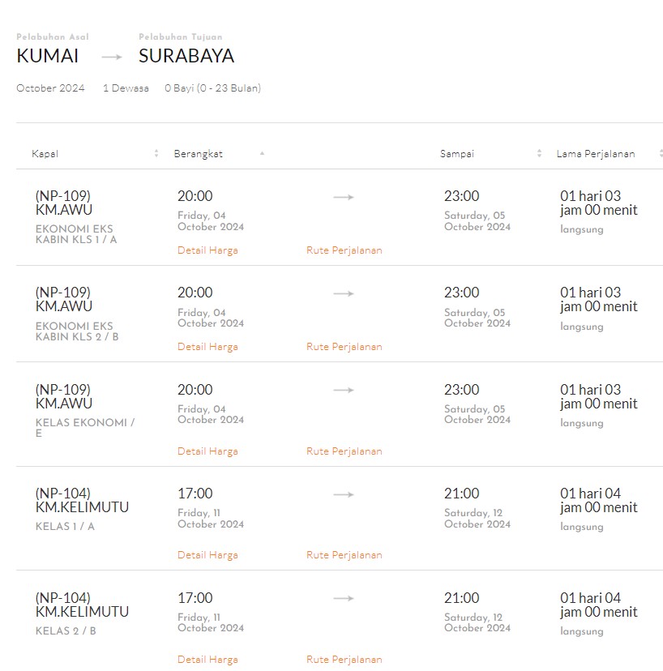Click the route arrow in the first KM.AWU row

coord(343,196)
